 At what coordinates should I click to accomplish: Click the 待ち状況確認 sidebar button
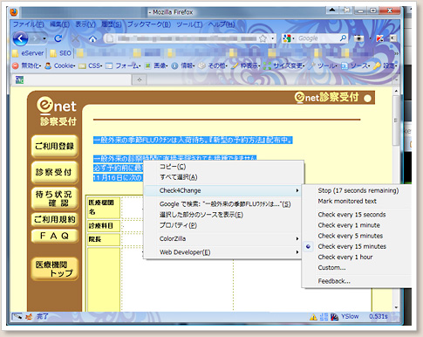pyautogui.click(x=54, y=198)
